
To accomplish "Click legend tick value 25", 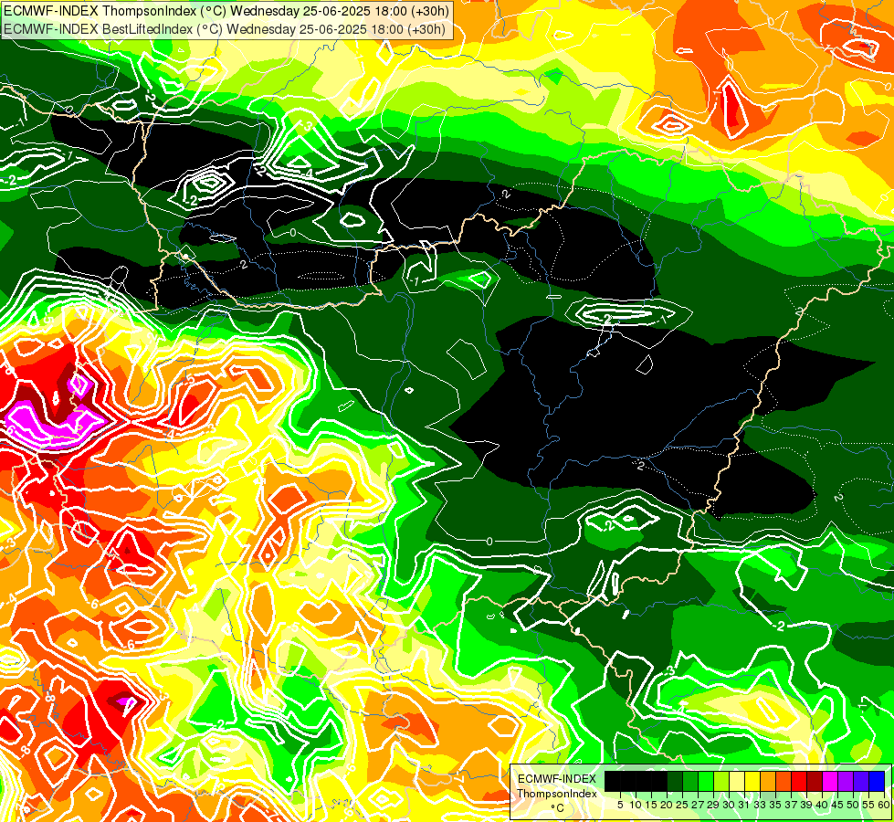I will click(682, 805).
